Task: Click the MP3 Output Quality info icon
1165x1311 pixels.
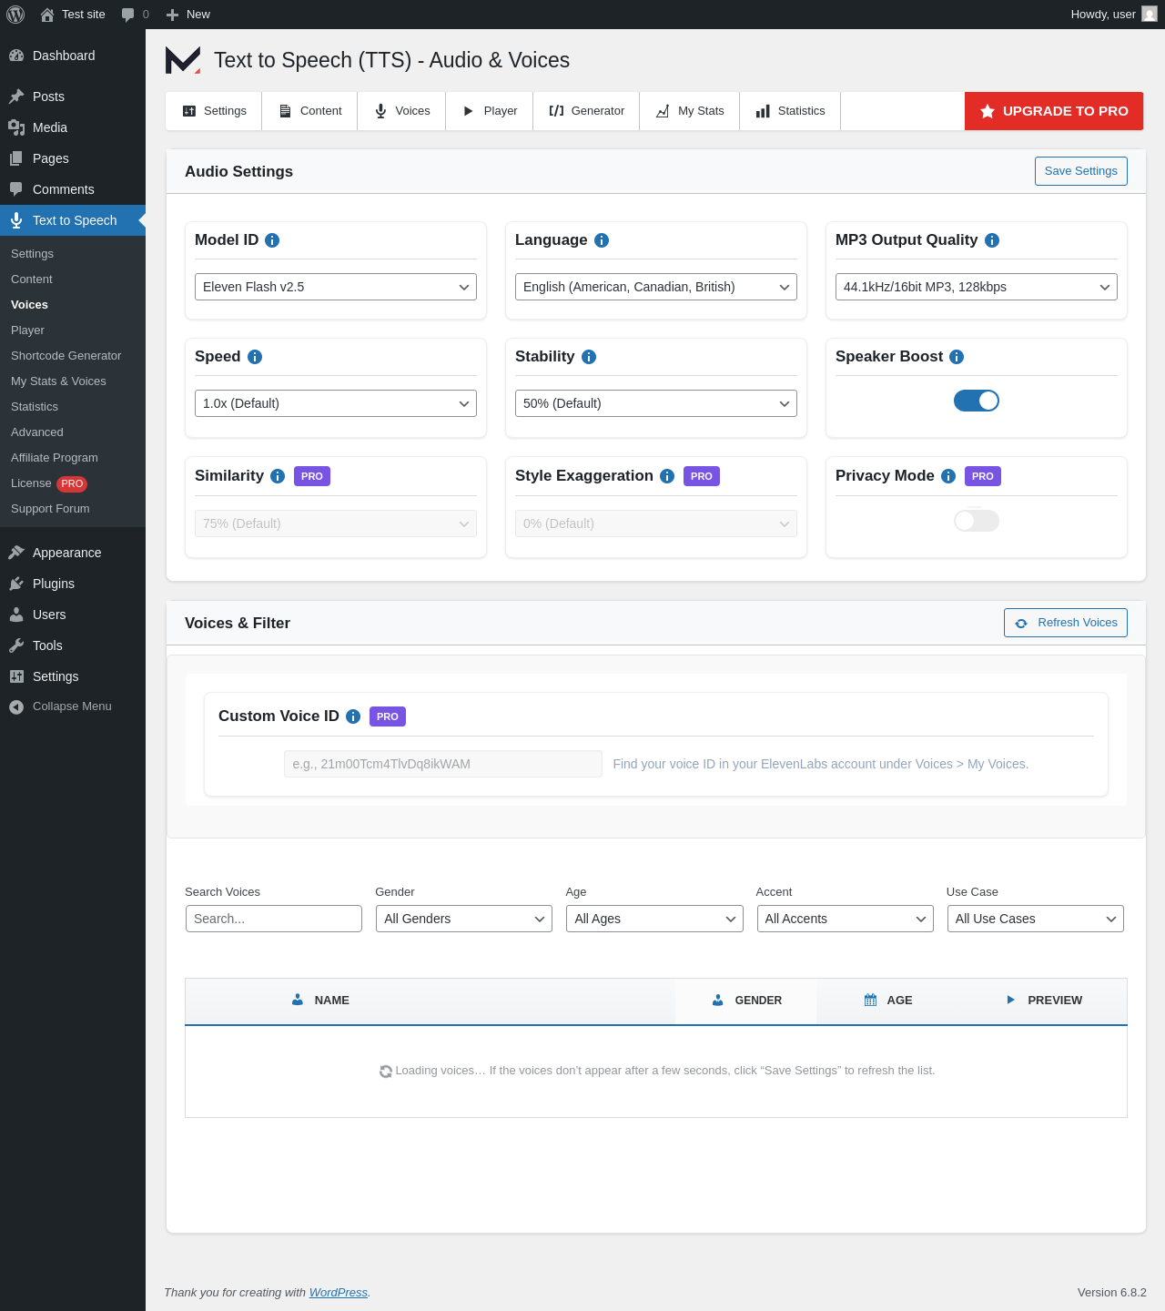Action: tap(992, 240)
